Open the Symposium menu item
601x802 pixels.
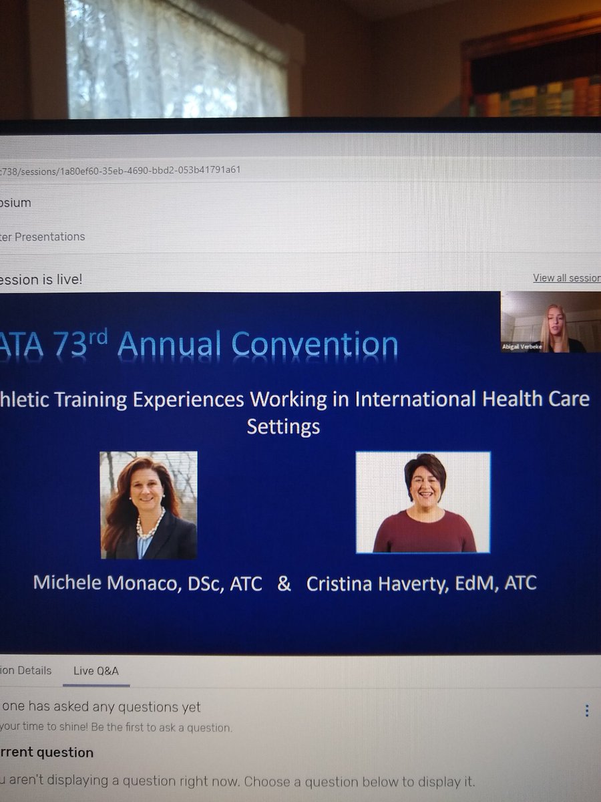point(15,203)
